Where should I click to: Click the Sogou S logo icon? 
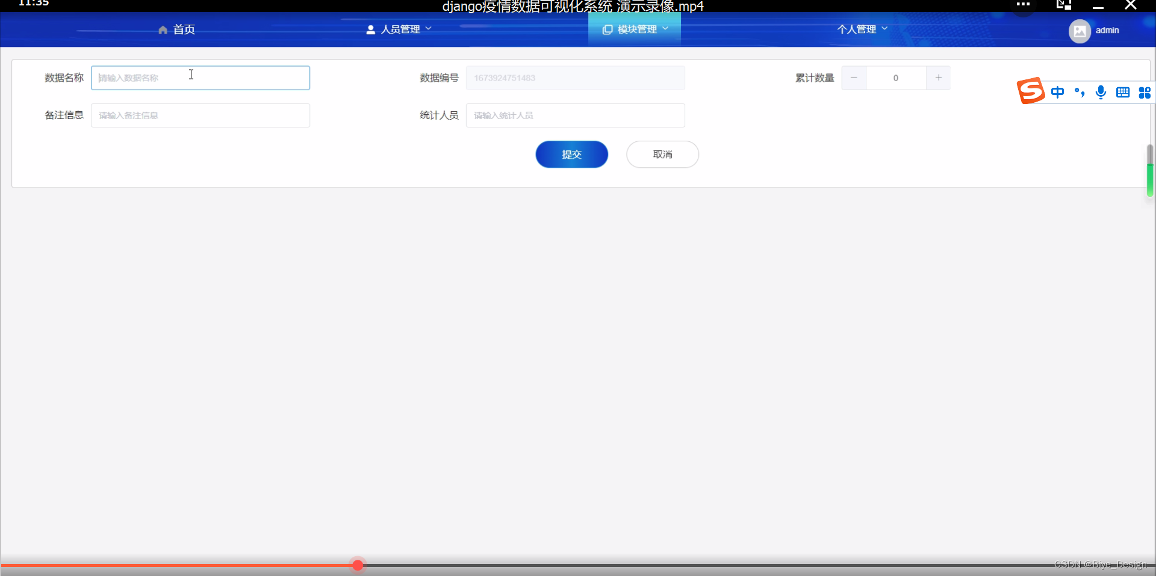tap(1031, 91)
